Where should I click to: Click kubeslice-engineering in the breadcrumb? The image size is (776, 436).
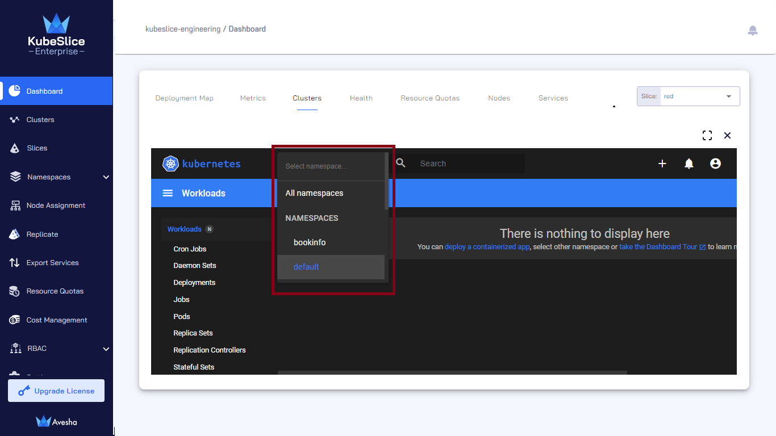183,29
